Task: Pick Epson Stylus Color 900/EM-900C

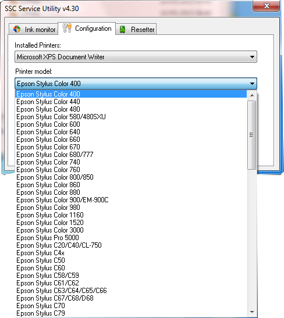Action: (x=131, y=200)
